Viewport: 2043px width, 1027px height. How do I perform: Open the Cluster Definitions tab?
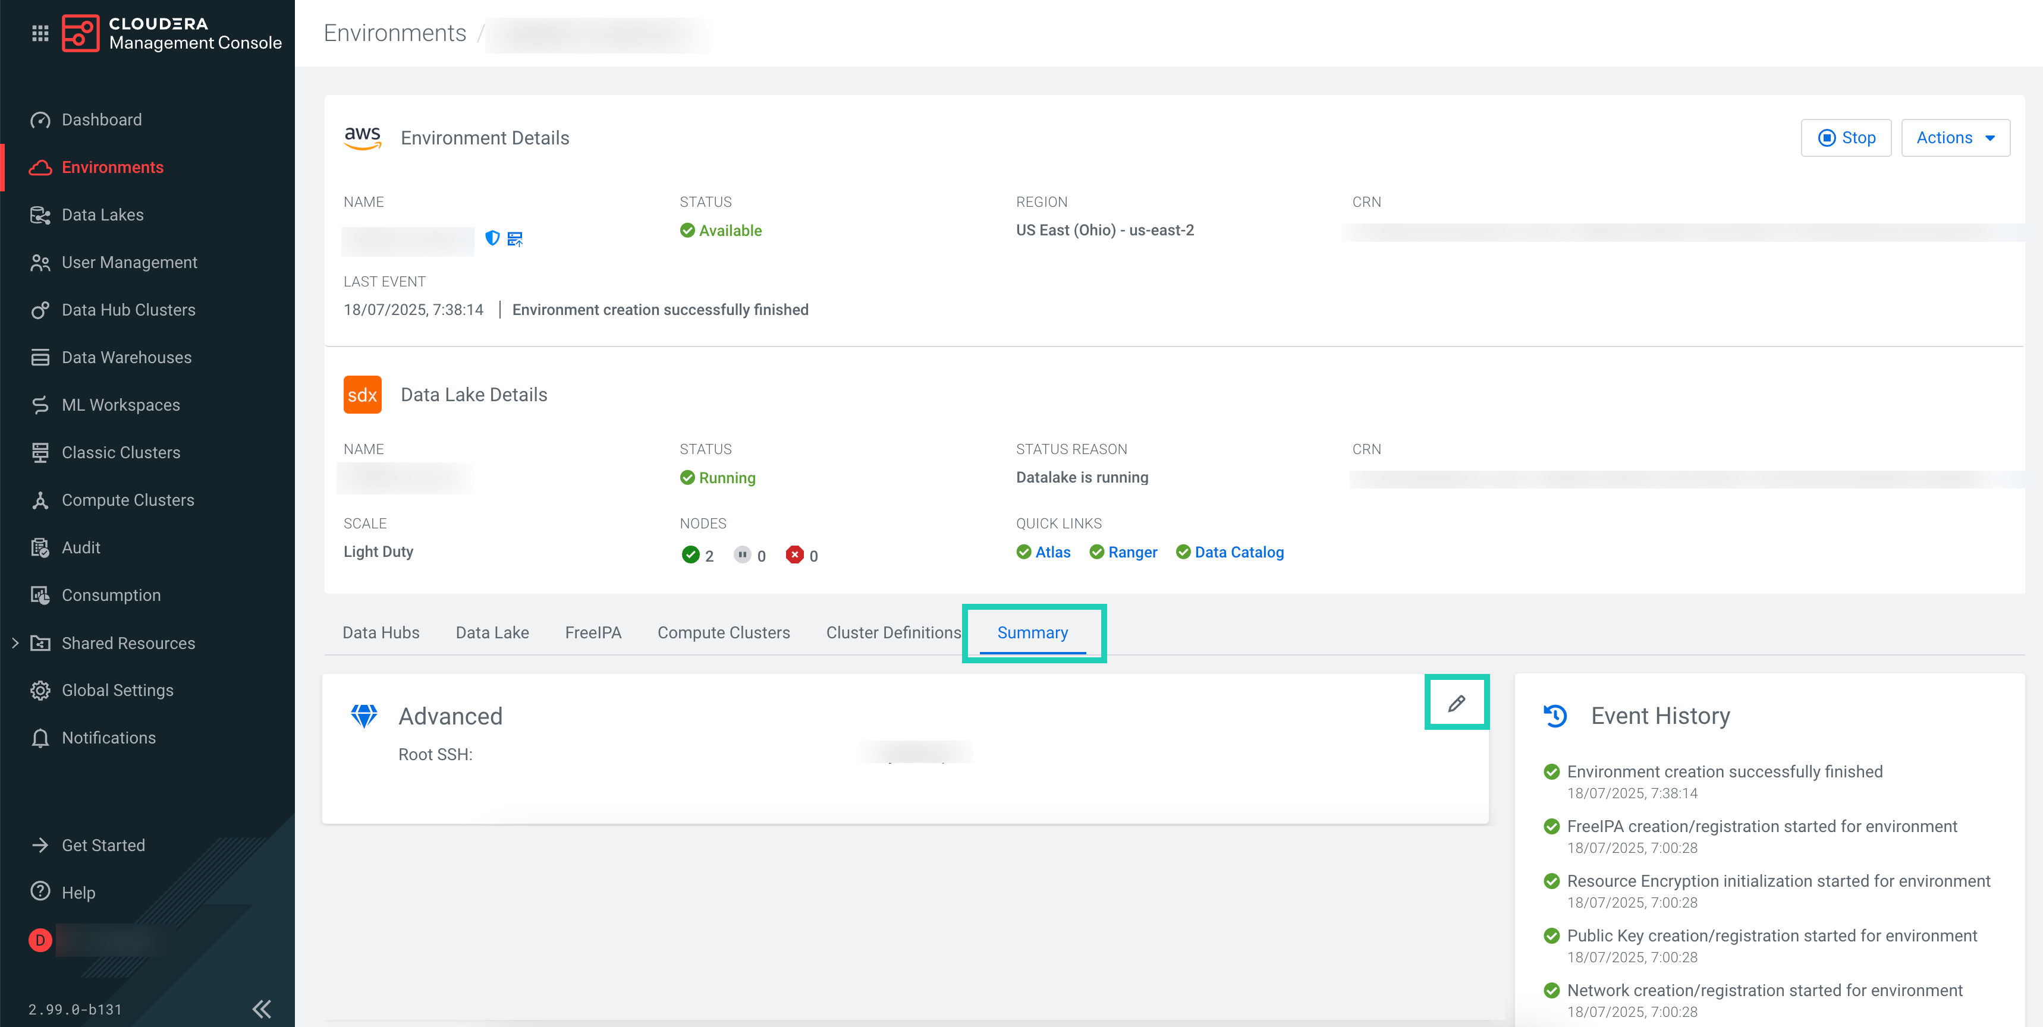893,632
